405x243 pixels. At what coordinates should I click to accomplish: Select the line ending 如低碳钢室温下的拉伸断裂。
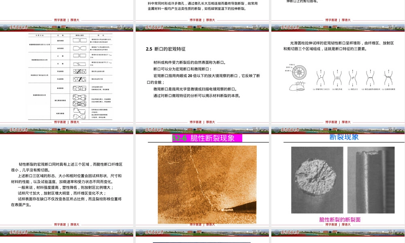click(198, 9)
